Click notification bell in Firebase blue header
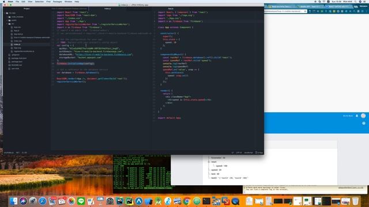 click(357, 116)
